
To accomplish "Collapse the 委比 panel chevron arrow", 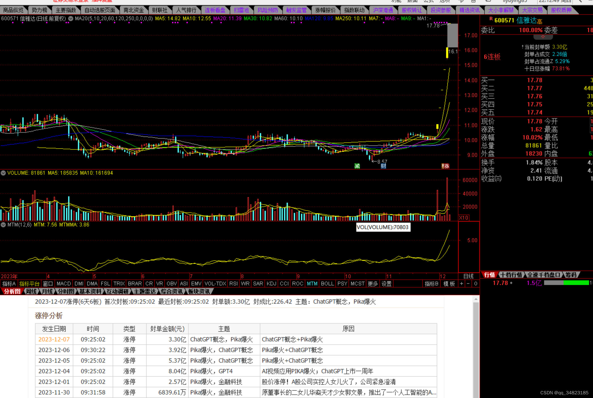I will click(543, 37).
